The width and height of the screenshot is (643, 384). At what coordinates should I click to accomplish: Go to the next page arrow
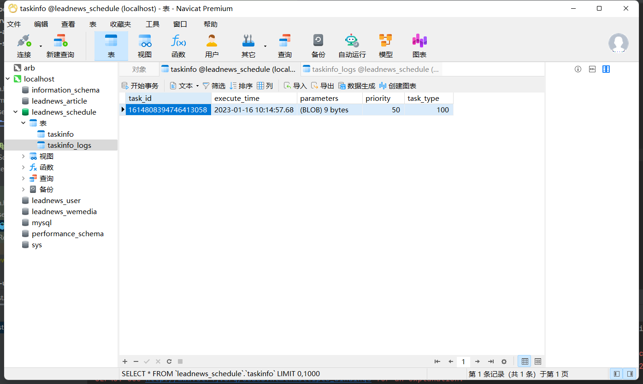478,361
